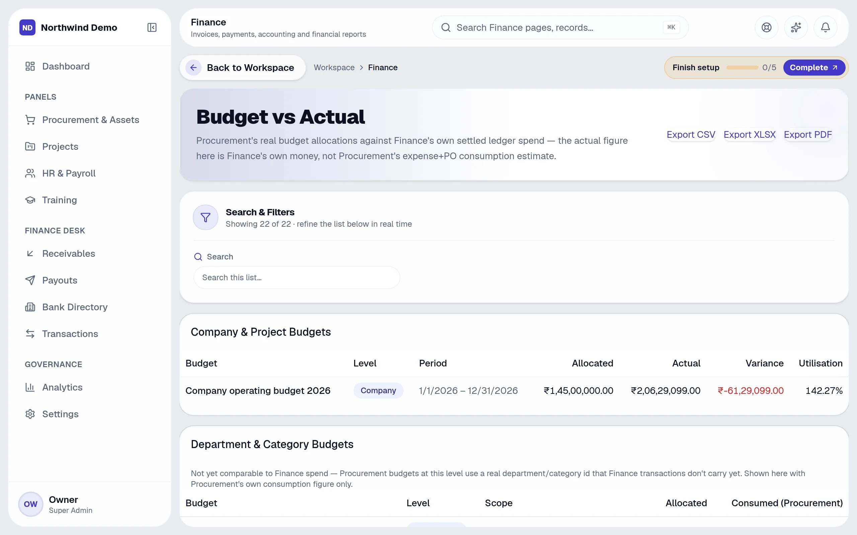
Task: Click the filter funnel icon
Action: click(206, 217)
